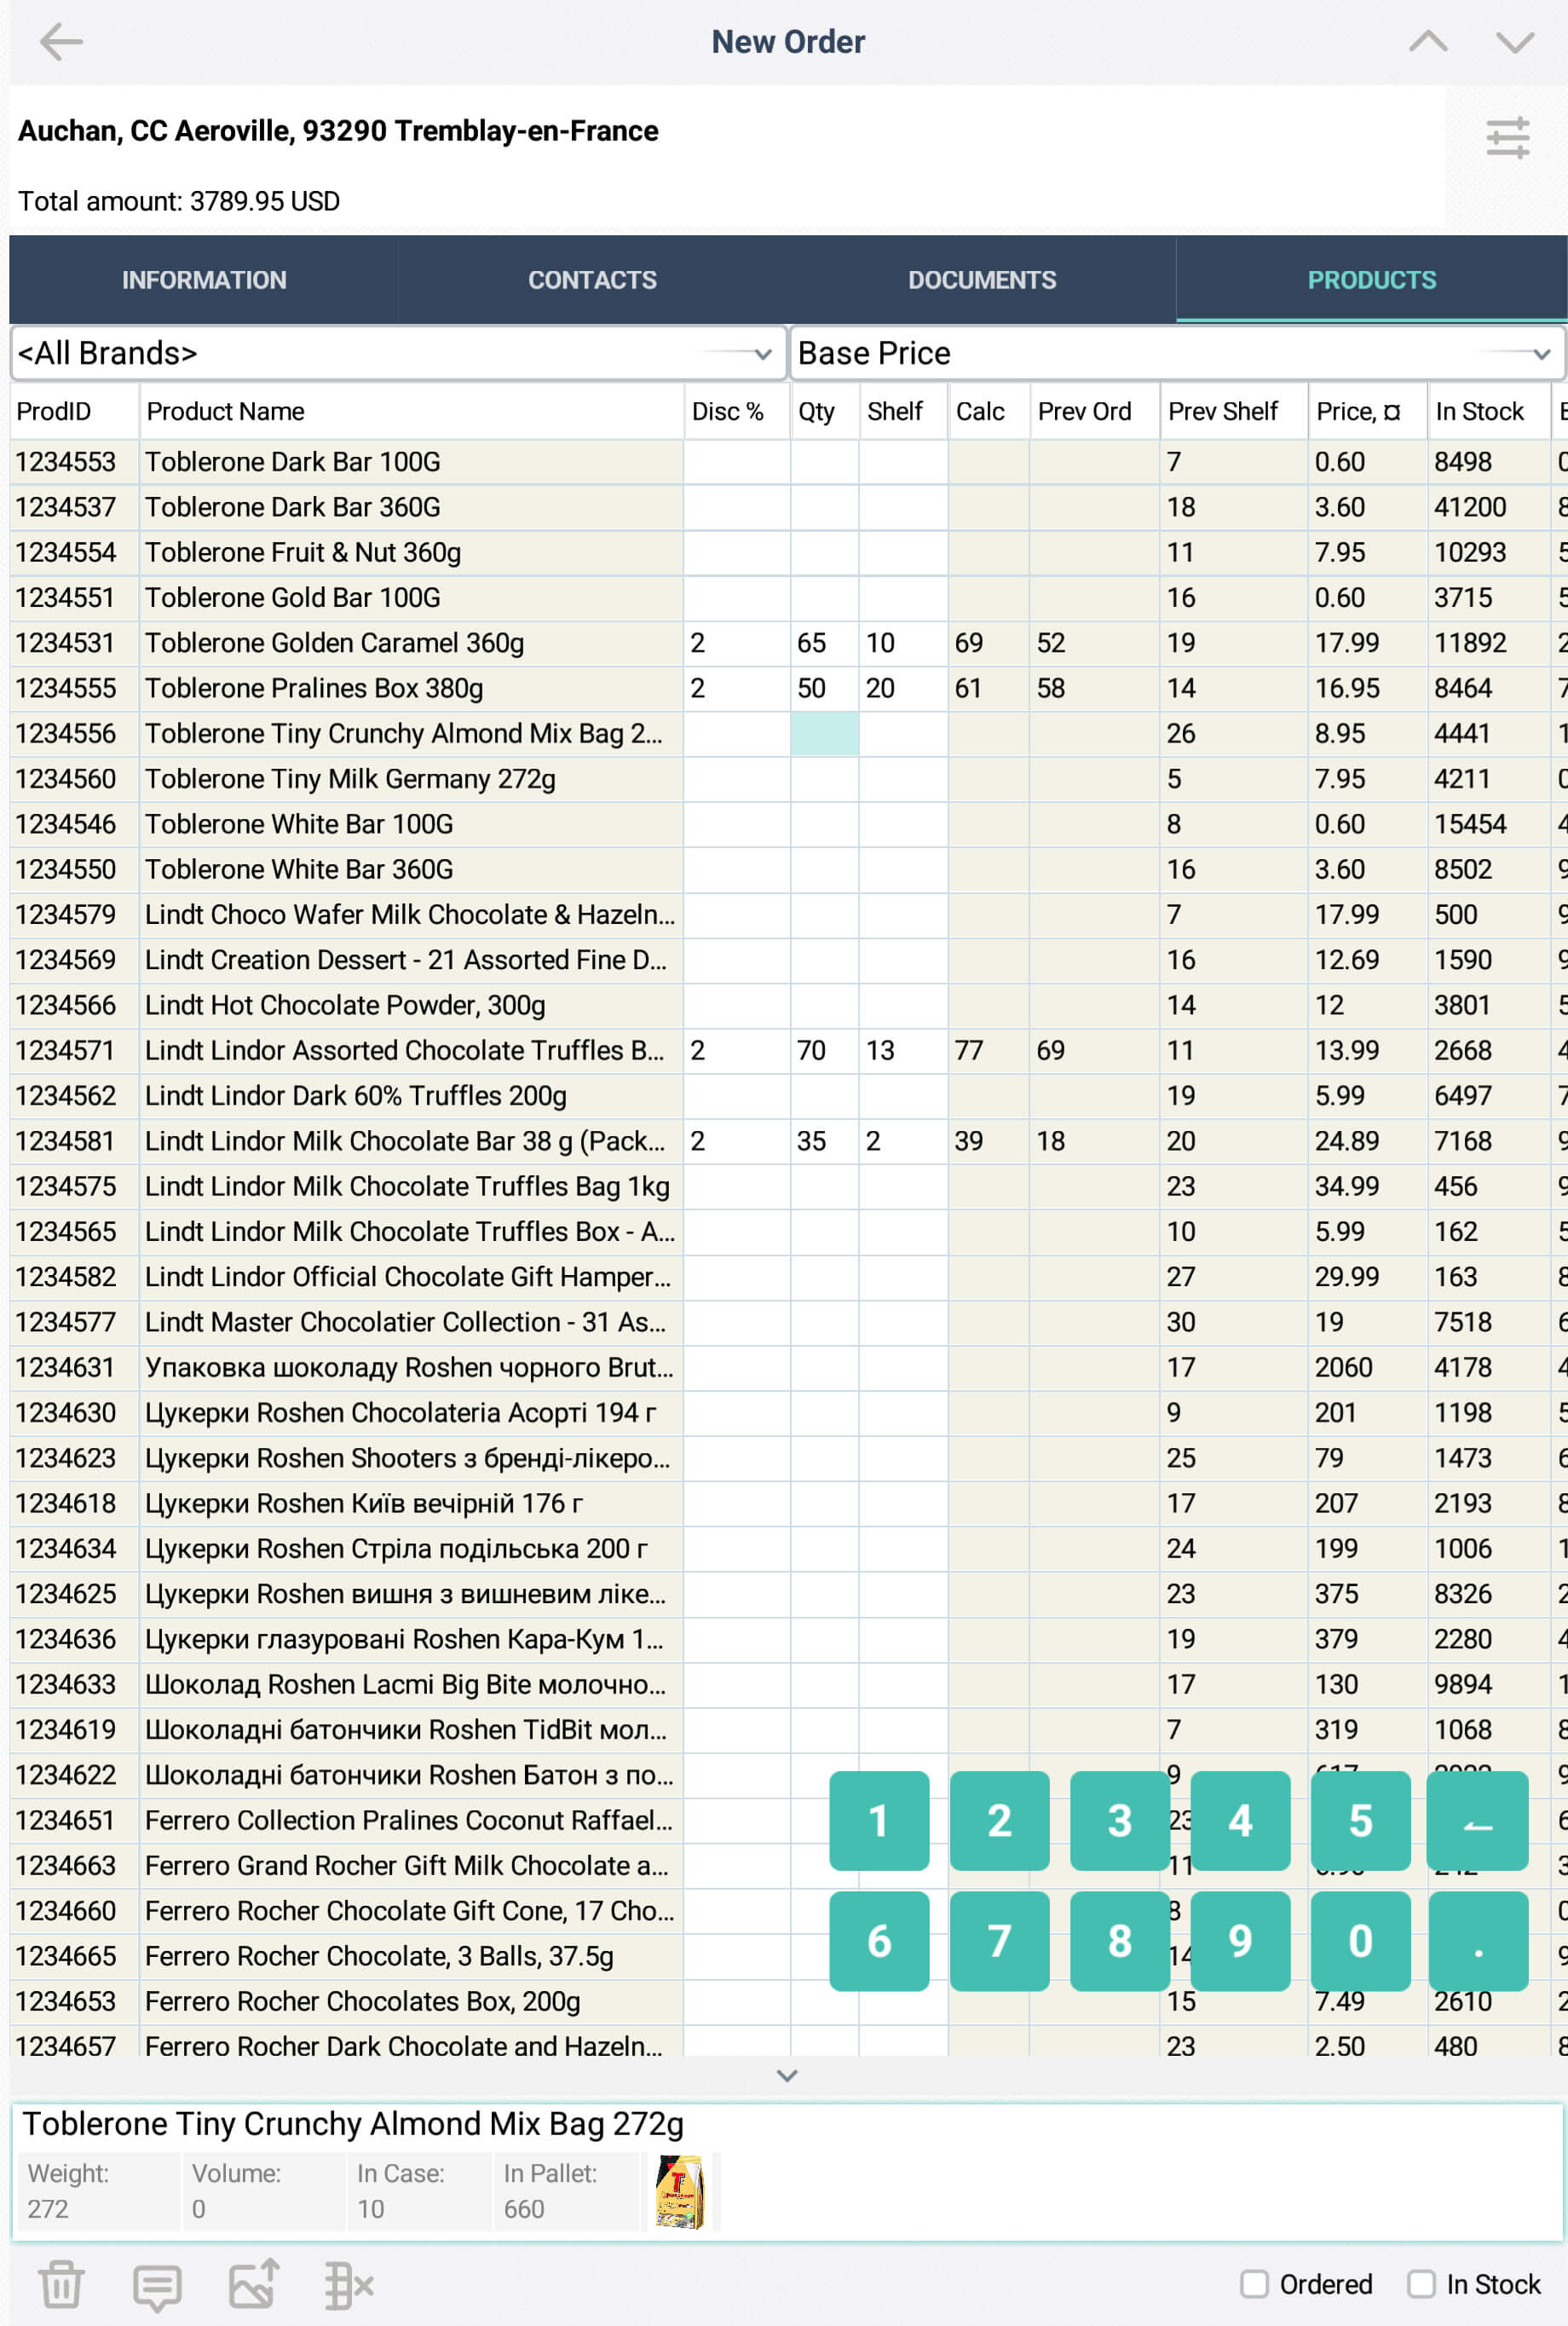Open the All Brands dropdown

398,353
